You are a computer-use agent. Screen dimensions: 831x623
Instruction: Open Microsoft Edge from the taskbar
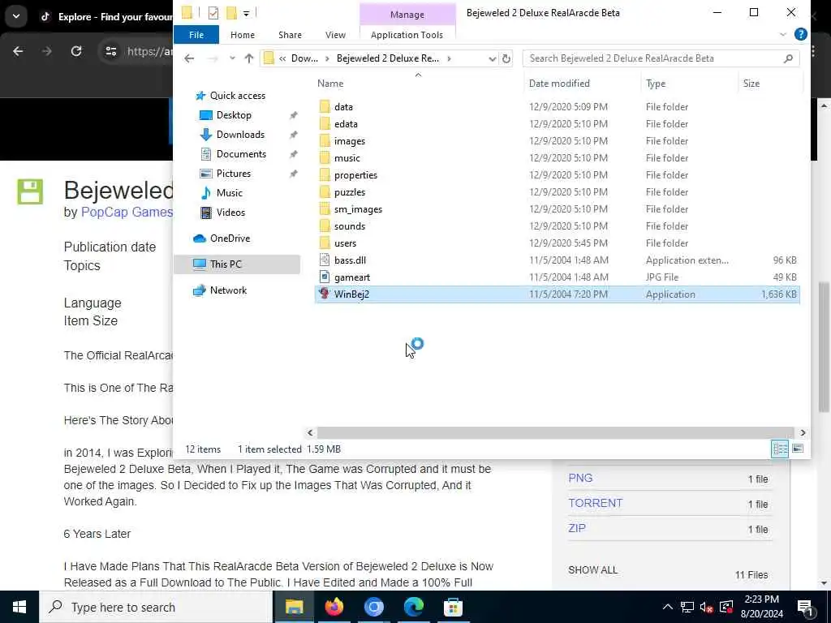413,607
